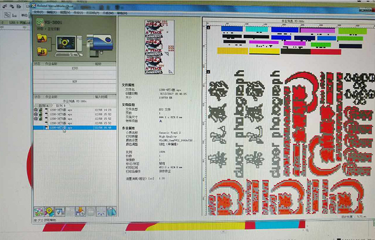Viewport: 375px width, 240px height.
Task: Open the 介质(M) menu
Action: click(108, 13)
